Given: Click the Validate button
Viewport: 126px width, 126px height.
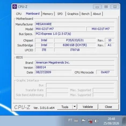Looking at the screenshot, I should [88, 107].
